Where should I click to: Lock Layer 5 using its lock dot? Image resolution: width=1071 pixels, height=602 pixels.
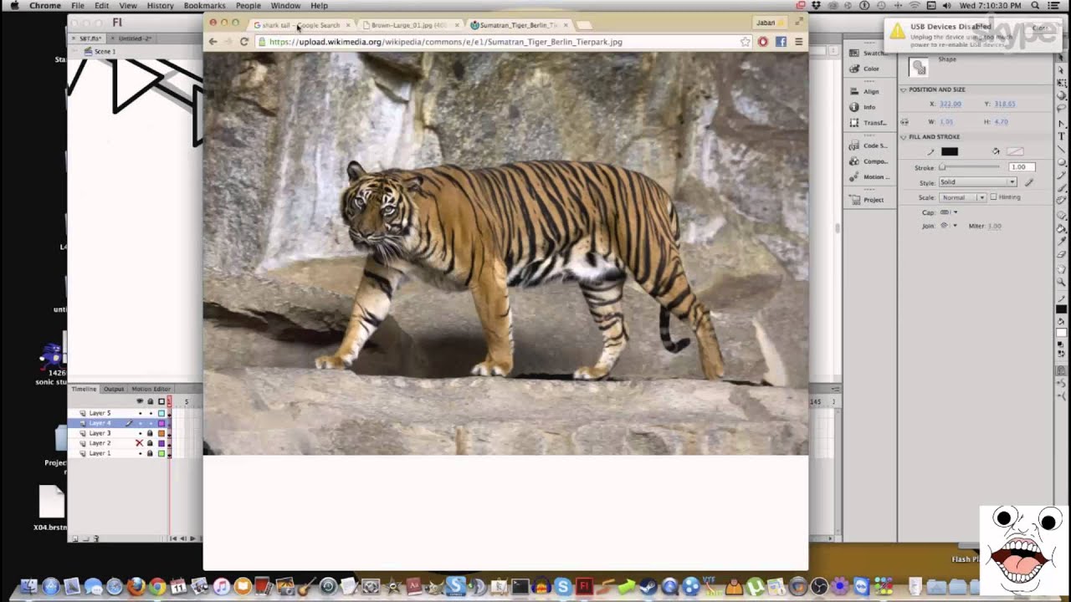coord(151,413)
